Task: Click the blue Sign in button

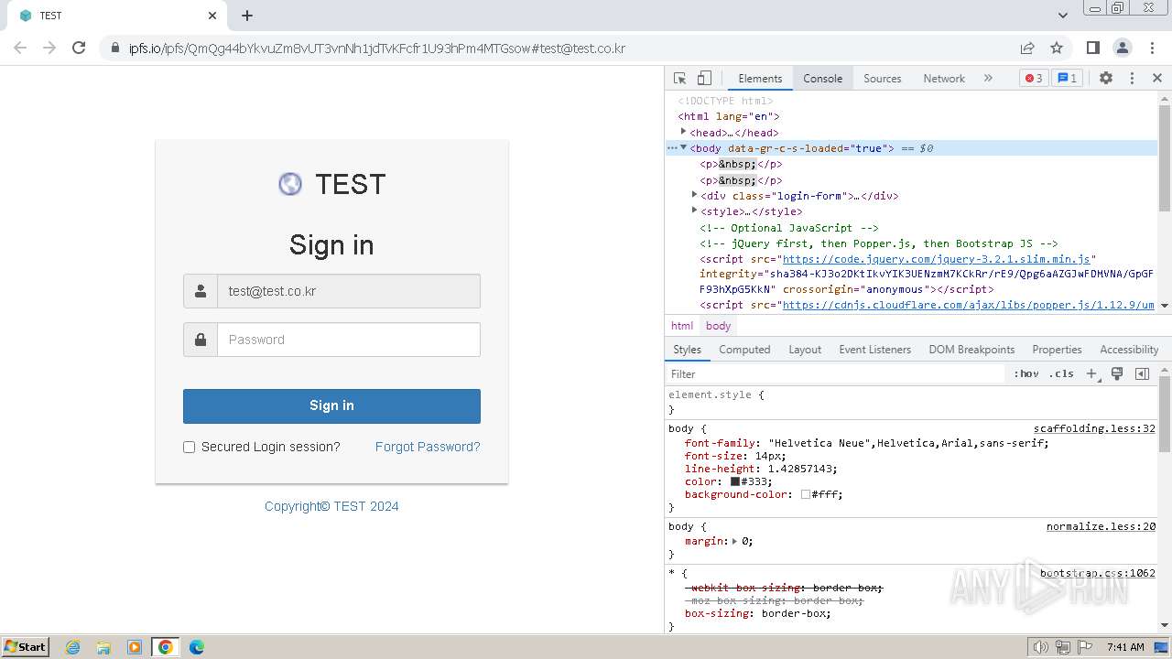Action: click(331, 406)
